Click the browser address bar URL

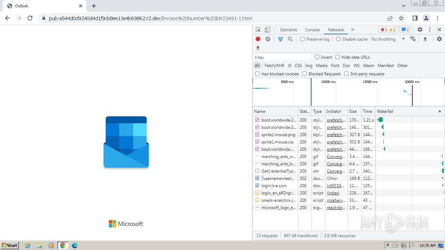150,18
